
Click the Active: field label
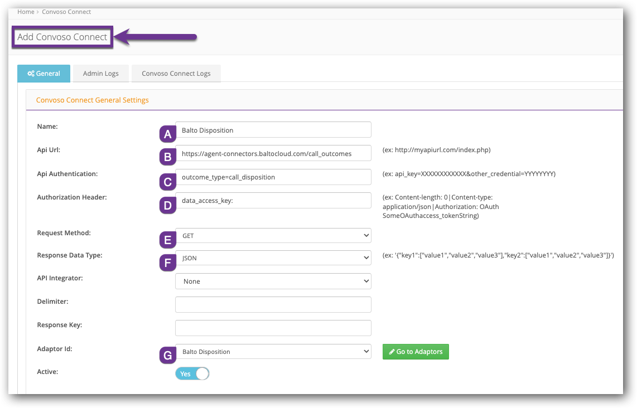(x=47, y=371)
